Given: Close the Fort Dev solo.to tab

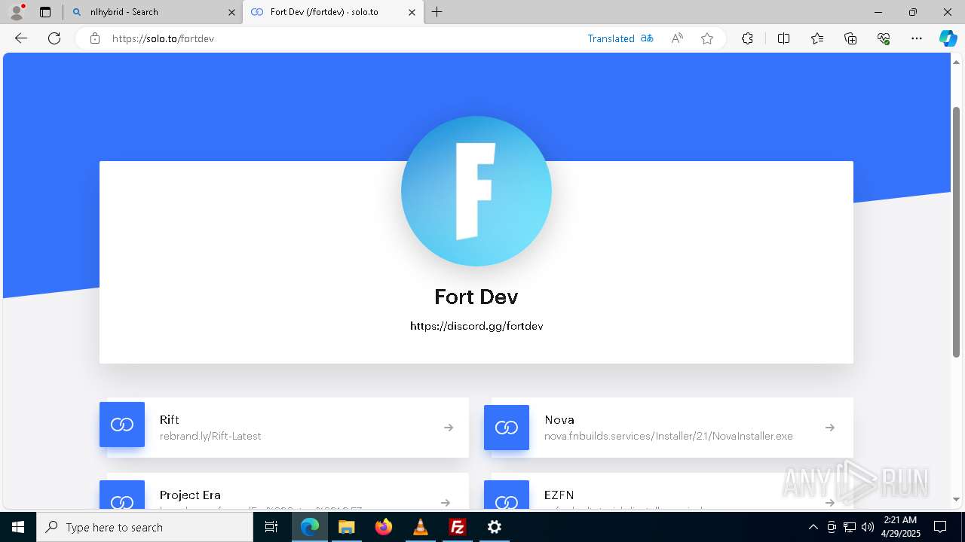Looking at the screenshot, I should point(412,12).
